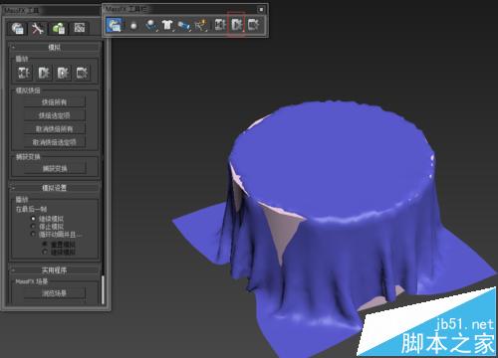Reset simulation from the MassFX toolbar
Screen dimensions: 498x358
point(220,25)
